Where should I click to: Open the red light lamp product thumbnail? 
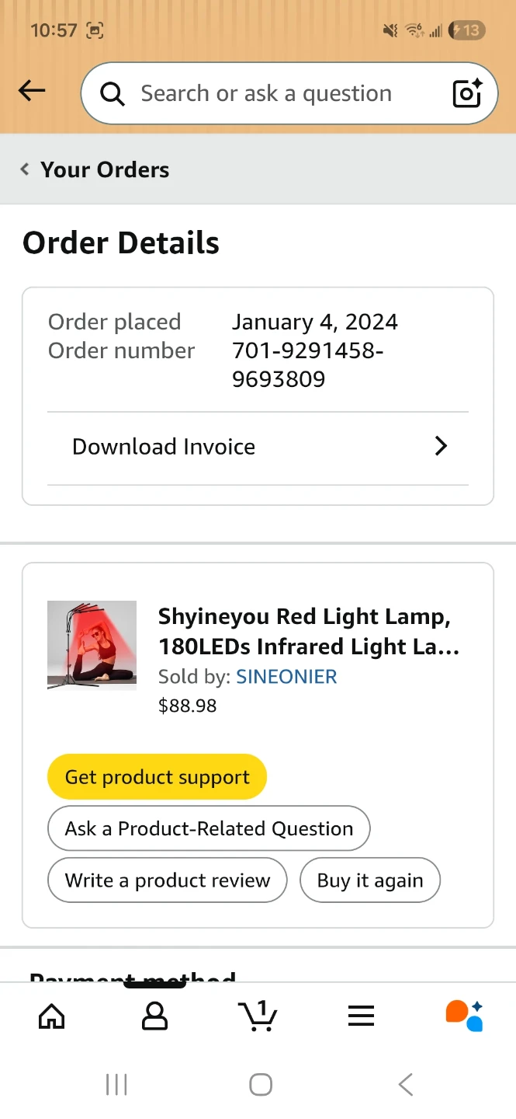pos(92,645)
